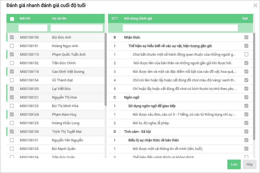Toggle Đạt for Ngôn ngữ section
Viewport: 260px width, 173px height.
(246, 97)
